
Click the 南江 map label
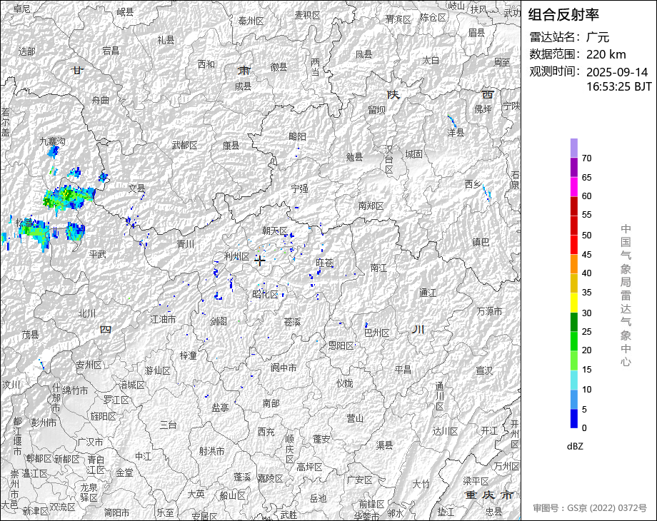[378, 267]
